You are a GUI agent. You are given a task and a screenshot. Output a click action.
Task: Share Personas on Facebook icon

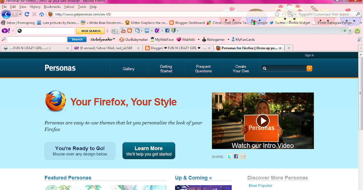(236, 157)
